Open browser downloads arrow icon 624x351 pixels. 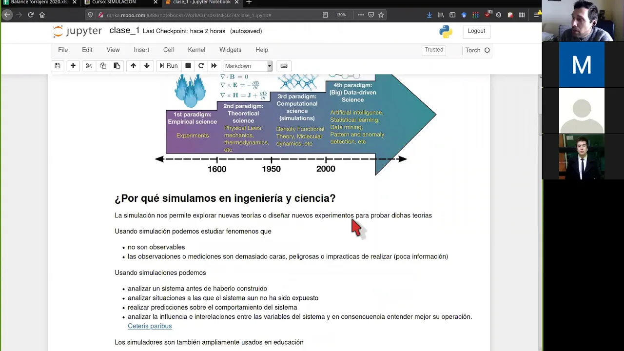pyautogui.click(x=429, y=15)
